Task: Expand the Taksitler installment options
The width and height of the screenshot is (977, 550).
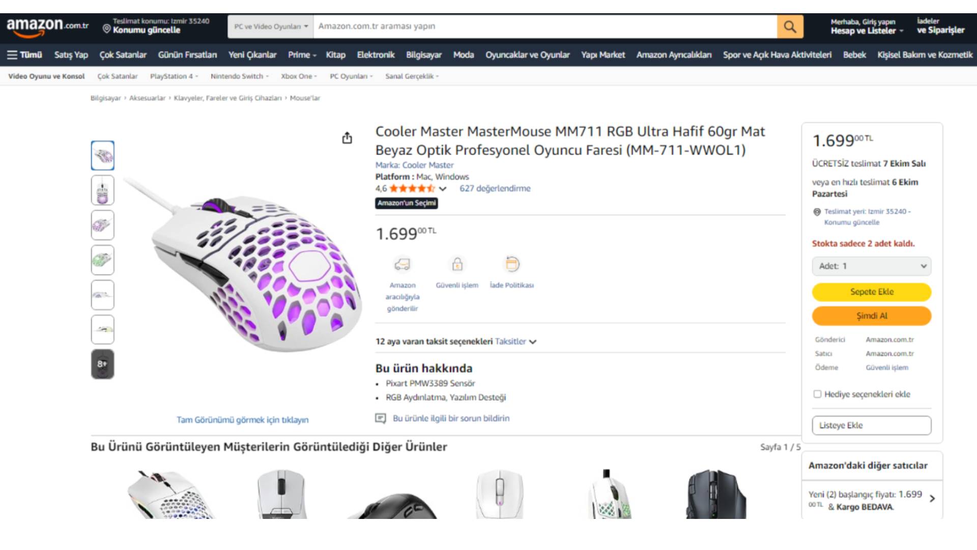Action: (x=515, y=342)
